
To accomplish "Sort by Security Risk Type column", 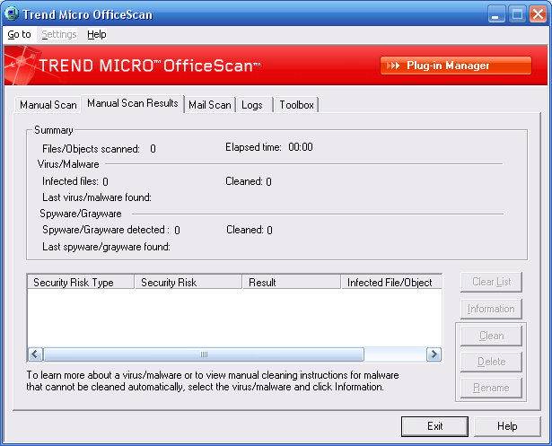I will tap(81, 283).
